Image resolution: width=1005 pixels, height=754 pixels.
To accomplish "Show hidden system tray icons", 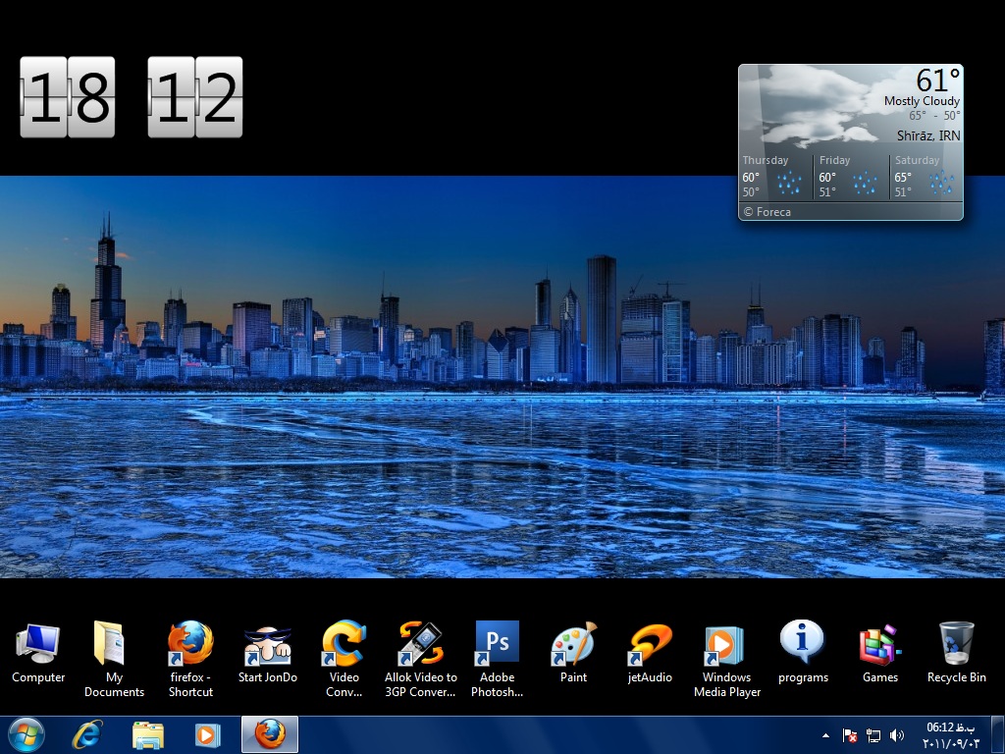I will [x=825, y=734].
